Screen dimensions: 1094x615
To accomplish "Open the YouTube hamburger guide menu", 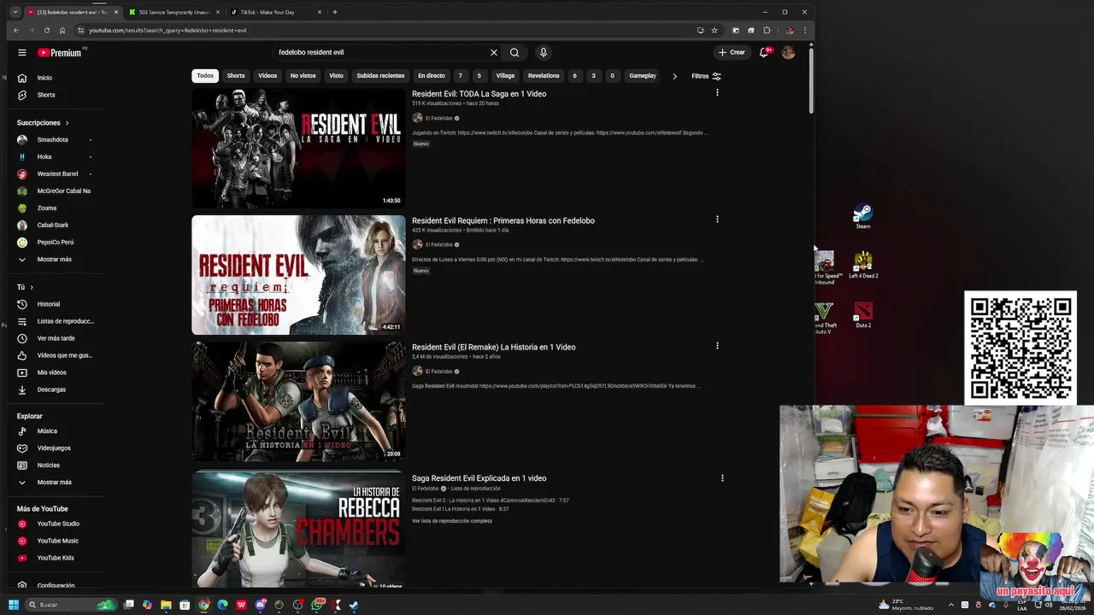I will coord(22,52).
